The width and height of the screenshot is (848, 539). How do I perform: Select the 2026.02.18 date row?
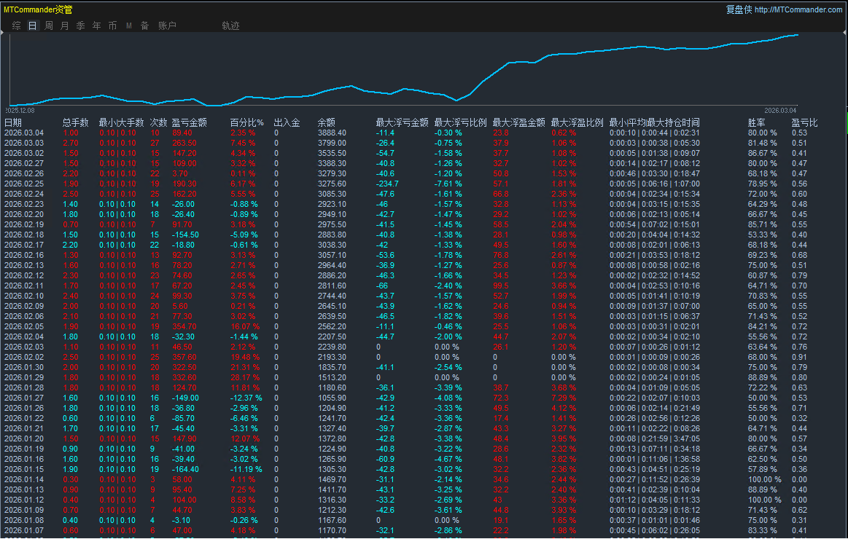(x=24, y=235)
